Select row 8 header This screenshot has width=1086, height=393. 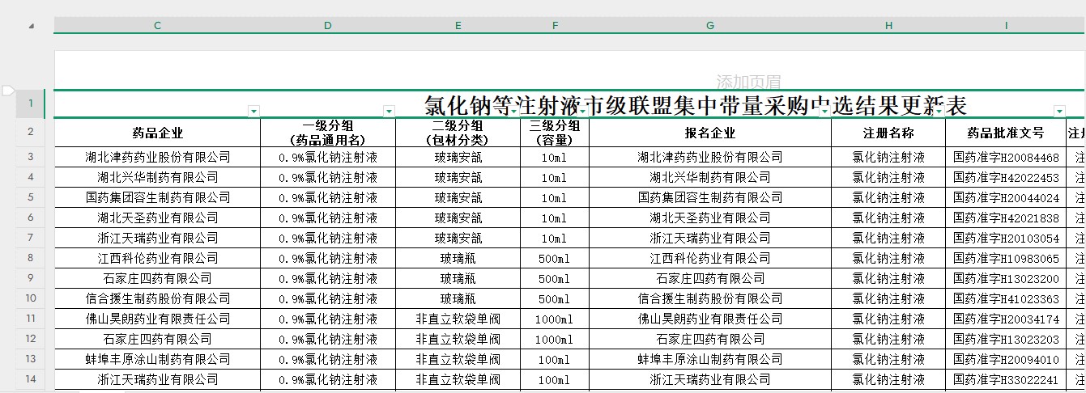(x=31, y=258)
